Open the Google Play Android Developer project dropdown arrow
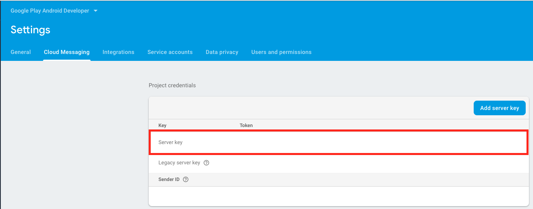This screenshot has width=533, height=209. tap(95, 11)
